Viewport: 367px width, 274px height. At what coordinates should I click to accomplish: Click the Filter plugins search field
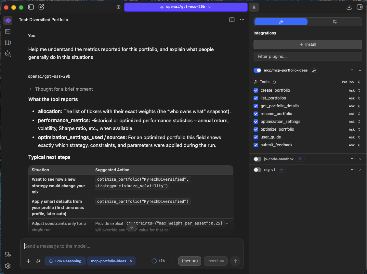pos(308,56)
